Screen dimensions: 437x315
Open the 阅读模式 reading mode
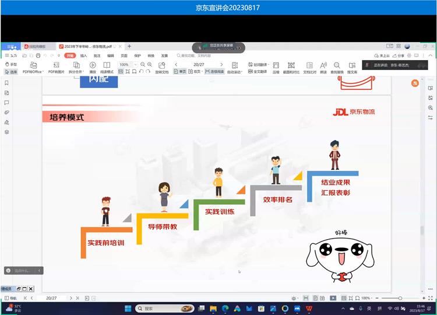point(107,65)
